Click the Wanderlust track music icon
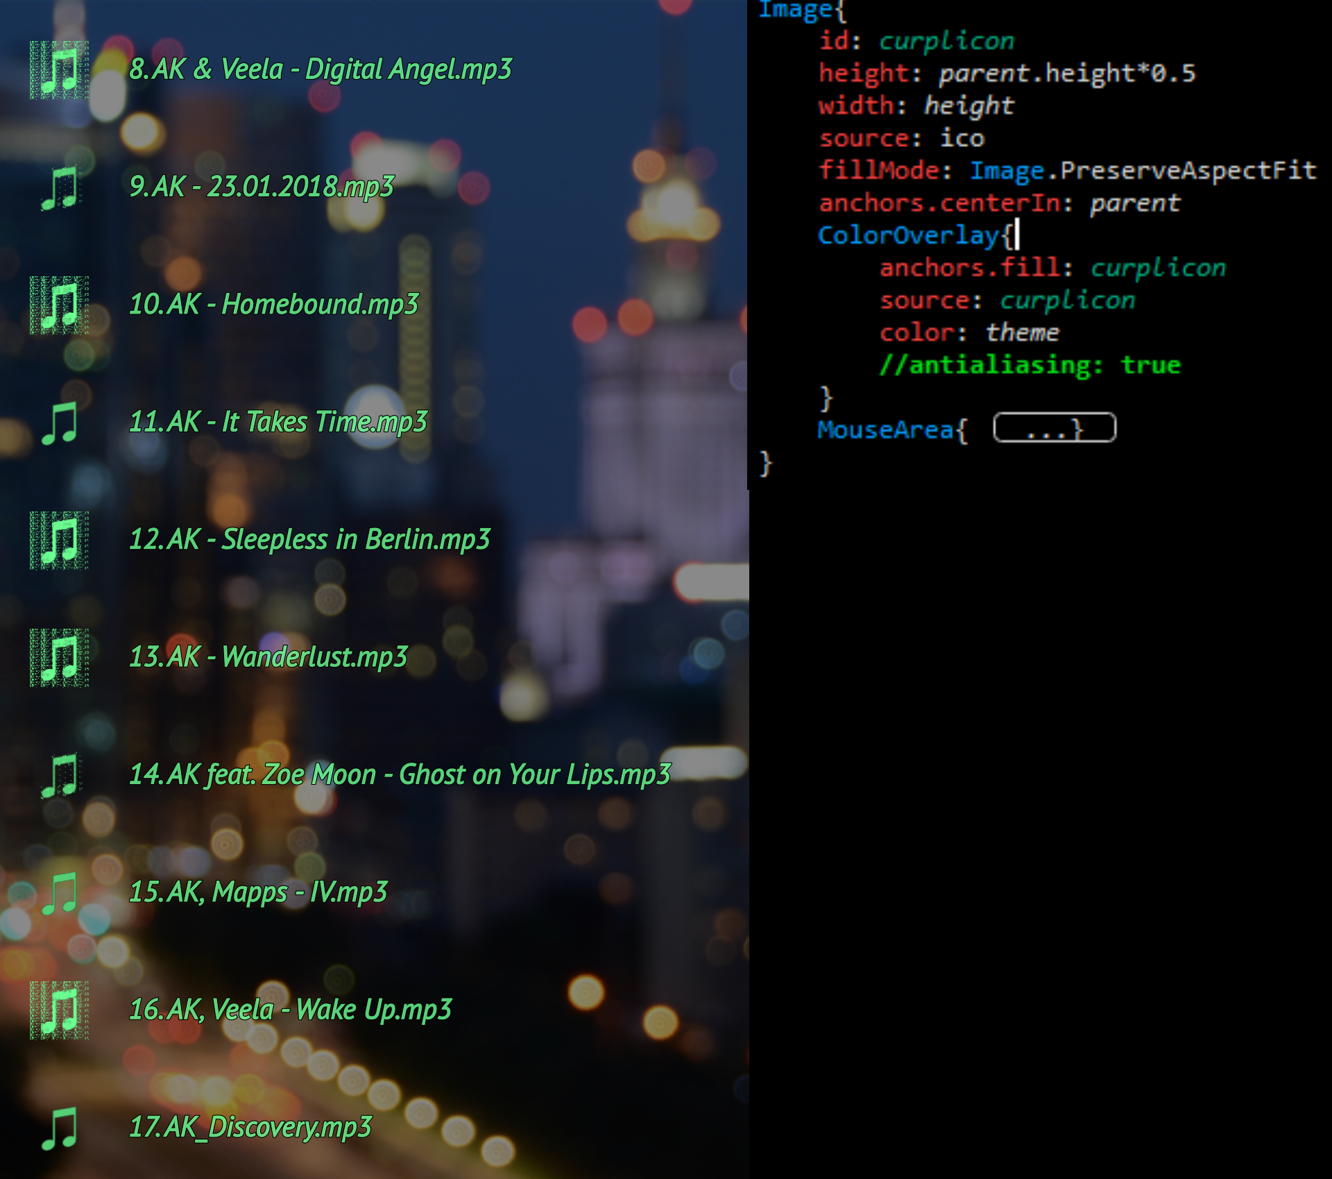Screen dimensions: 1332x1179 59,658
